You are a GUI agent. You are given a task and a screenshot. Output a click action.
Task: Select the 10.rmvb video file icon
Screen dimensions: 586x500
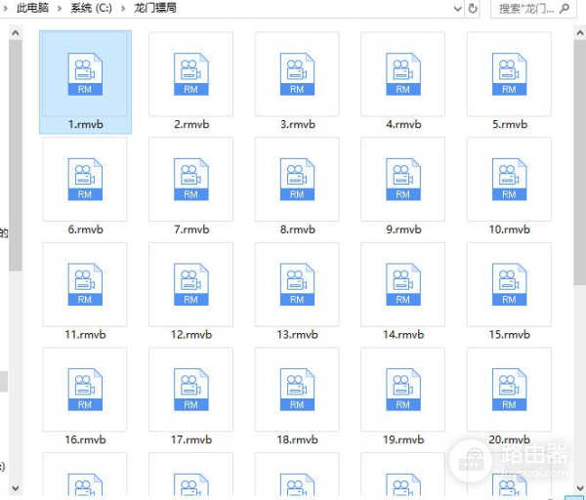509,179
